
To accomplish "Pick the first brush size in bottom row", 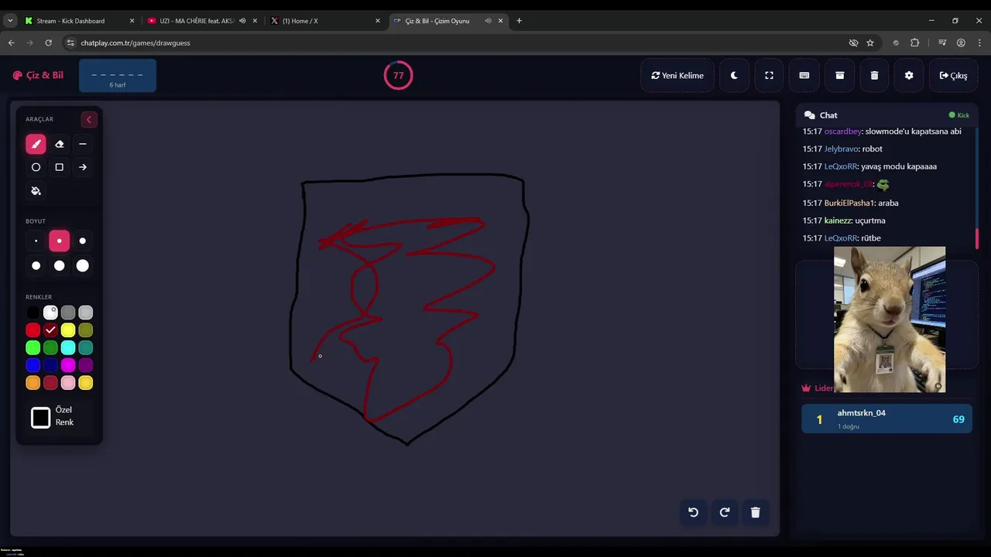I will pyautogui.click(x=36, y=266).
